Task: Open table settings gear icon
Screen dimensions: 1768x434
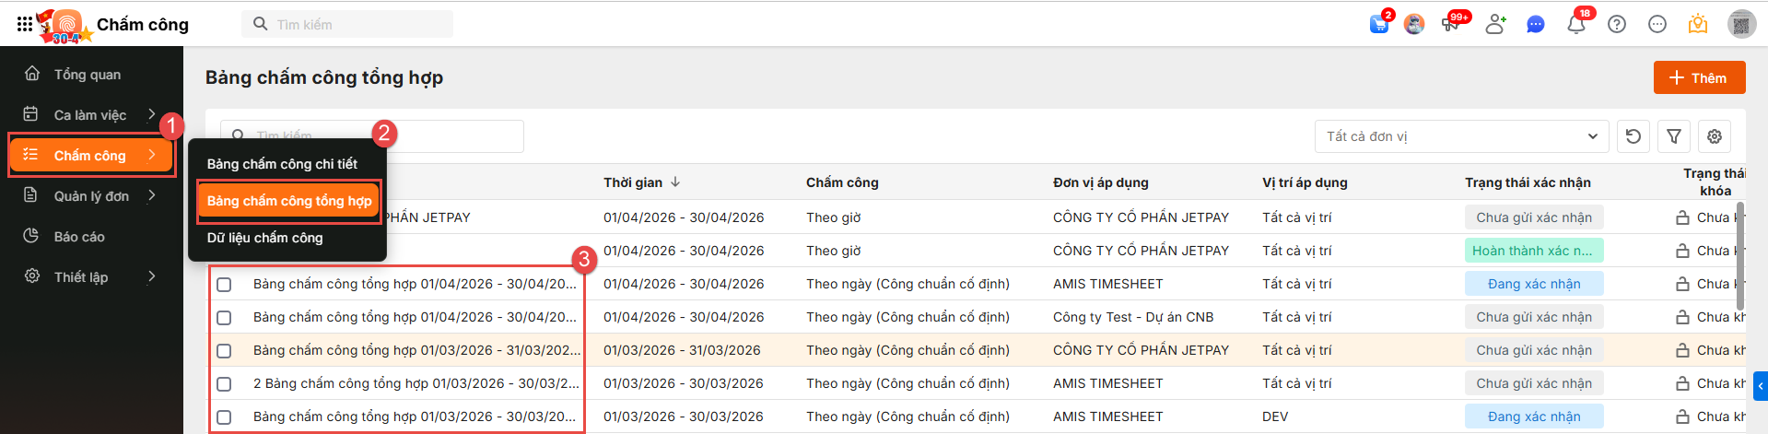Action: (1715, 136)
